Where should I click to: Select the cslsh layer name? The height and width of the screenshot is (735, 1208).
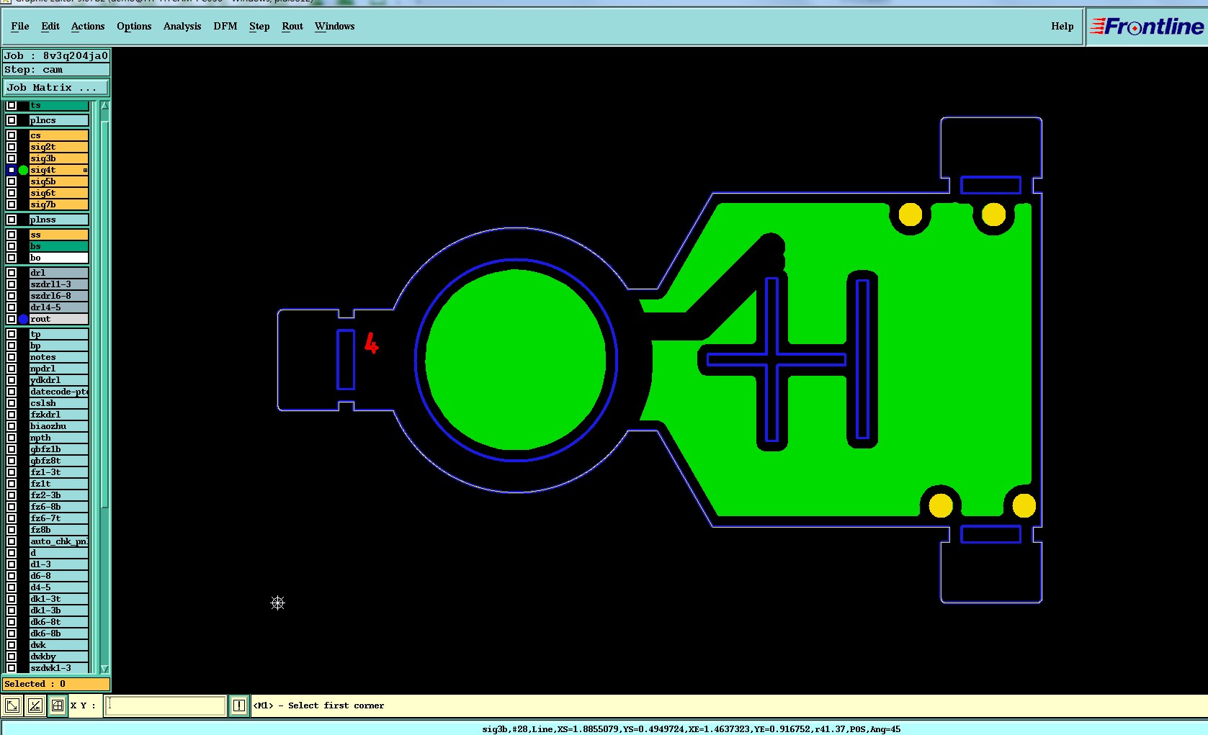[59, 403]
